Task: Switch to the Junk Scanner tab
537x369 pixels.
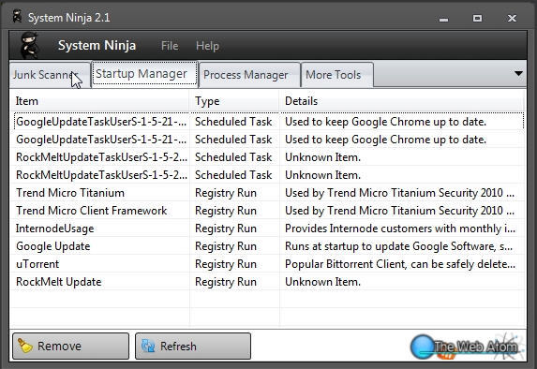Action: [50, 75]
